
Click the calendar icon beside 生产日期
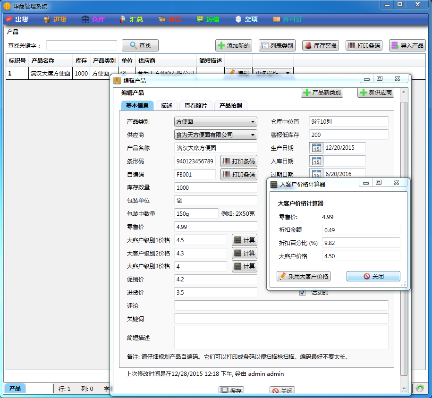(316, 148)
